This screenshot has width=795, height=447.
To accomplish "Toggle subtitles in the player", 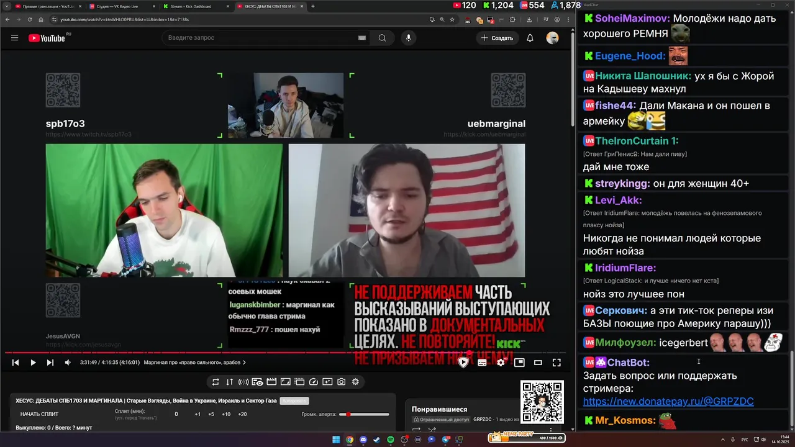I will click(482, 363).
